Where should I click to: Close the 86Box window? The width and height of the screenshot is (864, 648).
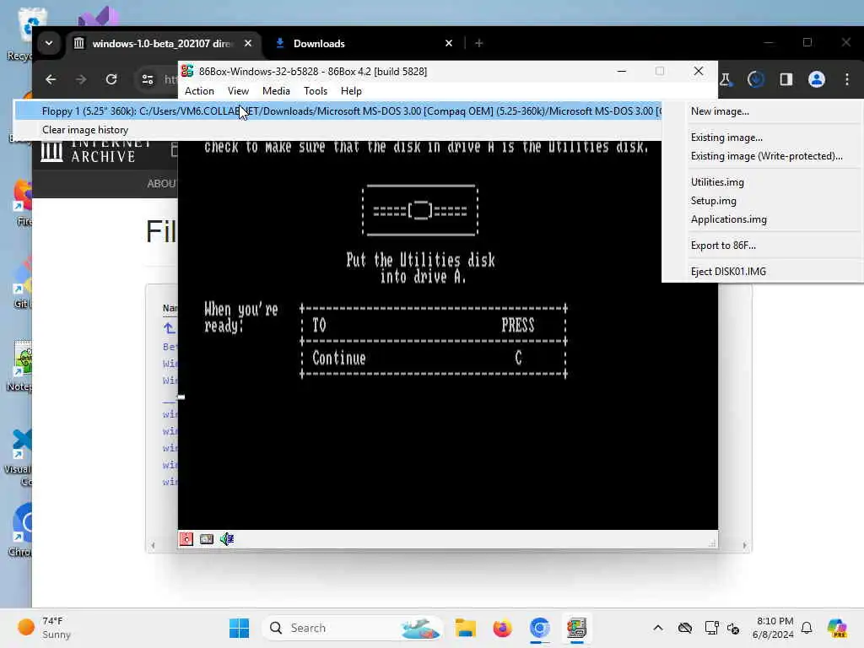tap(698, 71)
